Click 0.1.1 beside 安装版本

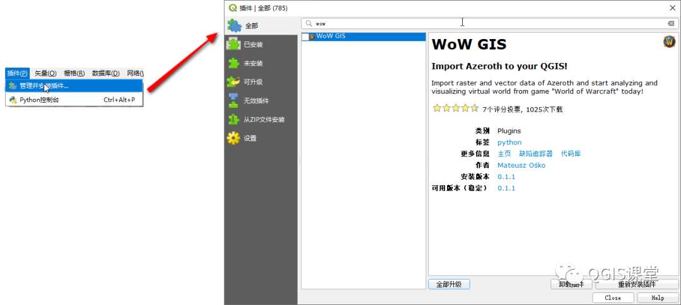(x=506, y=176)
